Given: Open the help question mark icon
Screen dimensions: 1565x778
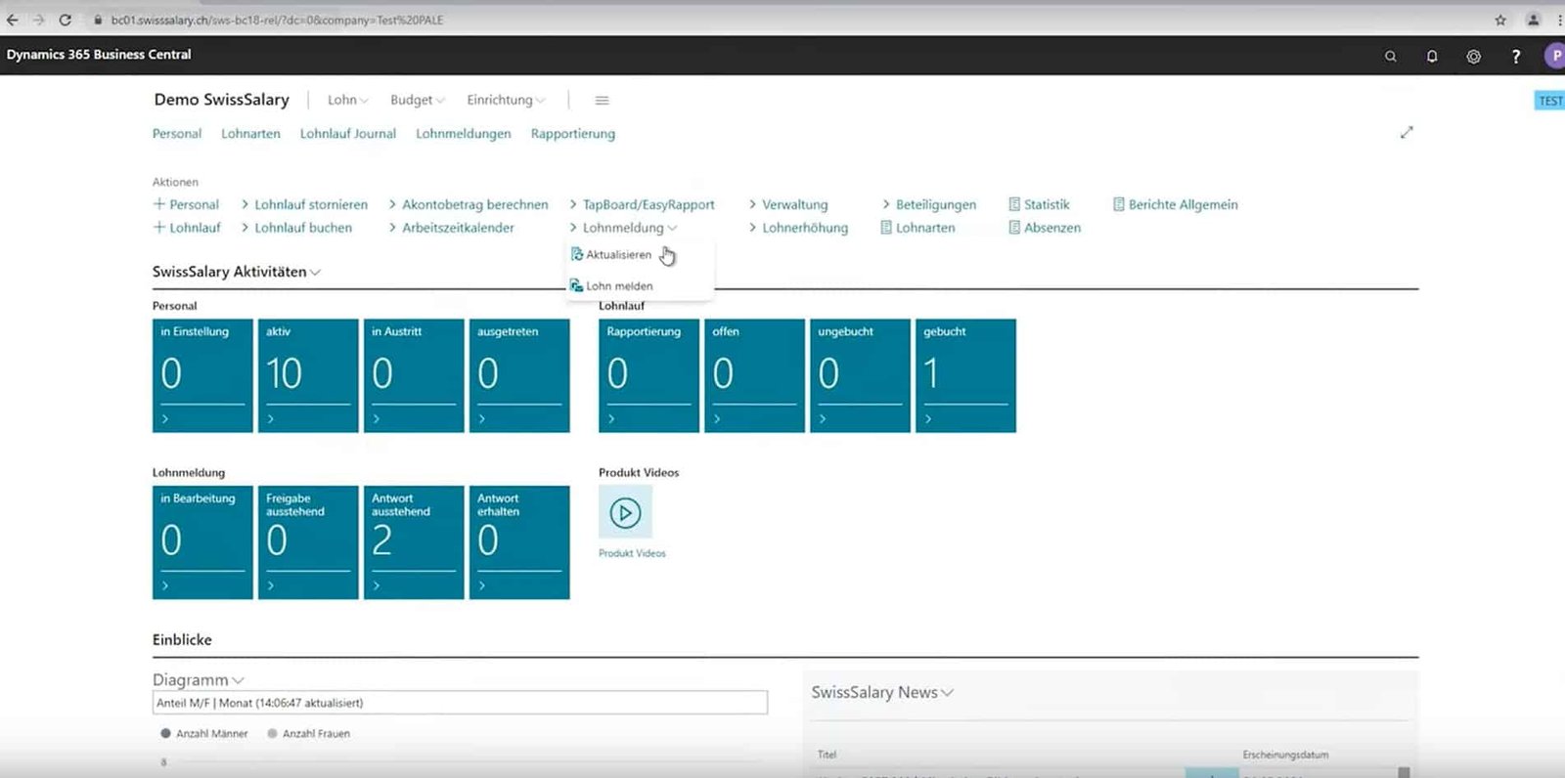Looking at the screenshot, I should point(1516,57).
